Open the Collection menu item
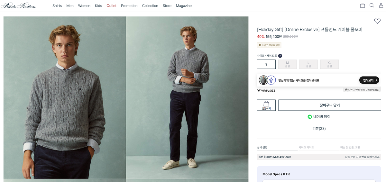The height and width of the screenshot is (182, 386). (x=150, y=6)
